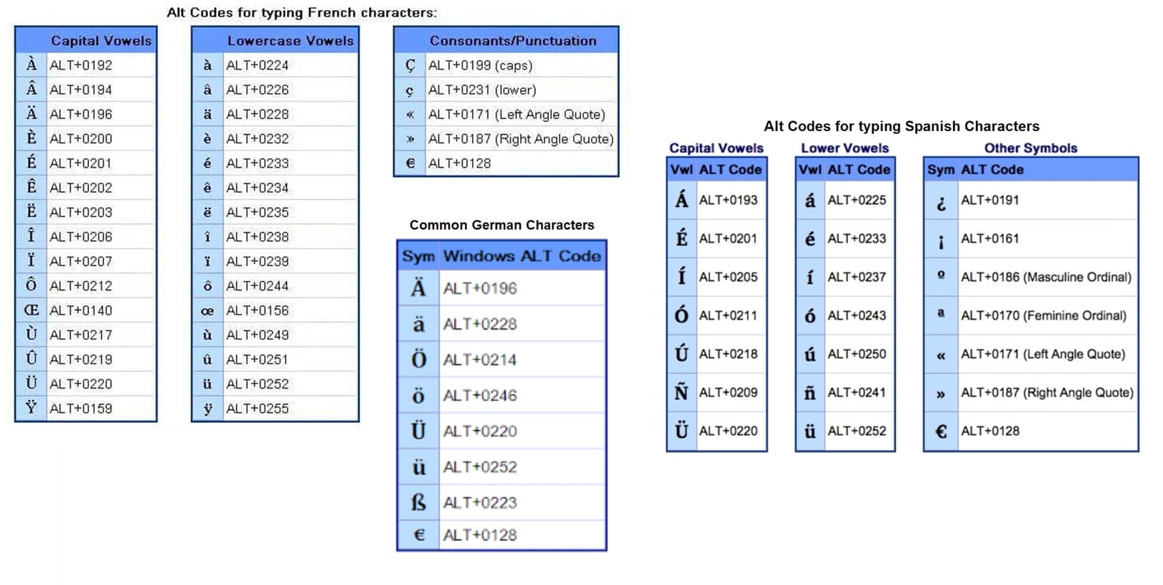Select the inverted exclamation mark ¡ symbol
Image resolution: width=1163 pixels, height=585 pixels.
(941, 241)
